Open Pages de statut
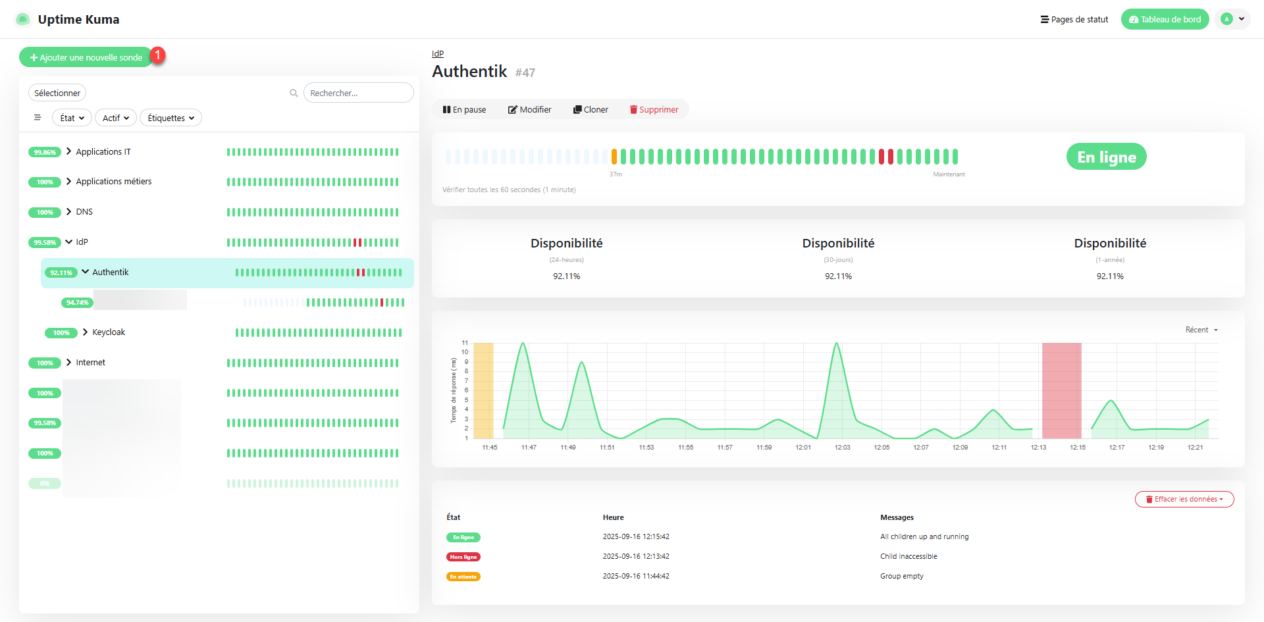The image size is (1264, 622). (1074, 20)
